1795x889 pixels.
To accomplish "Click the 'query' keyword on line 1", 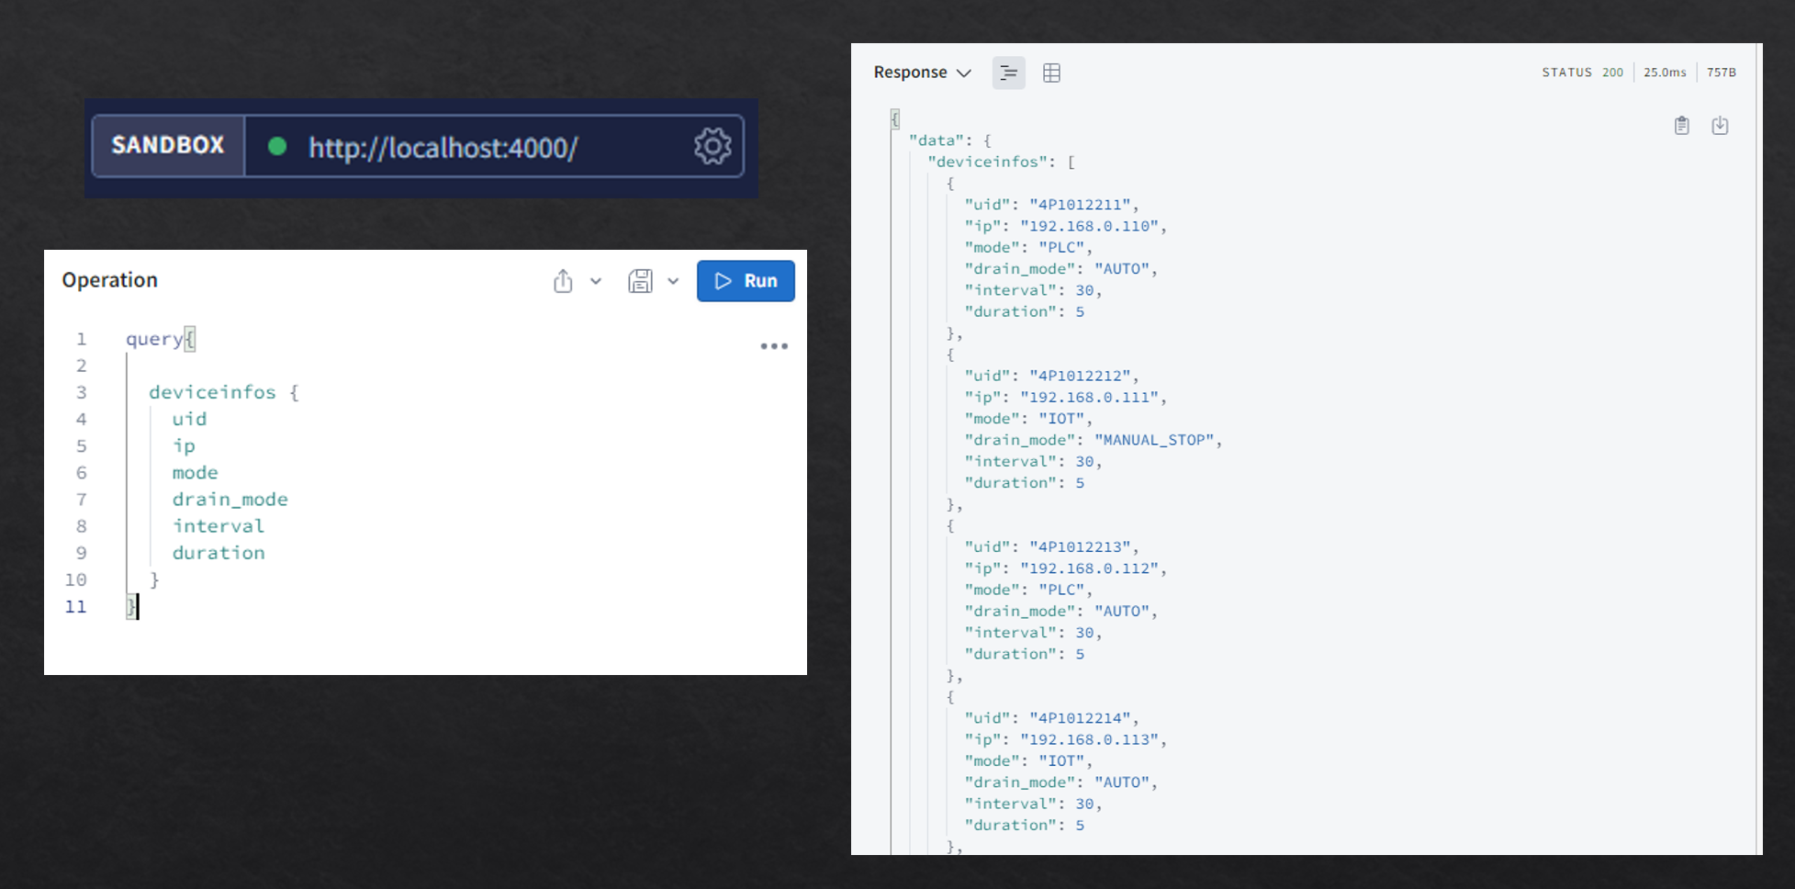I will click(x=154, y=339).
